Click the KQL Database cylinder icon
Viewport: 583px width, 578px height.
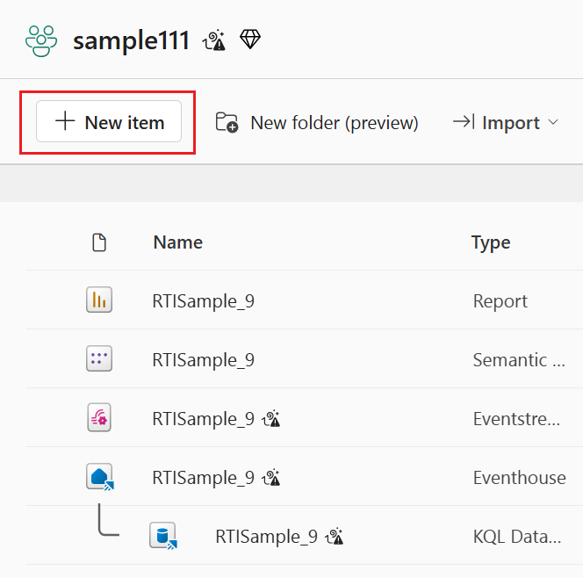pyautogui.click(x=163, y=536)
